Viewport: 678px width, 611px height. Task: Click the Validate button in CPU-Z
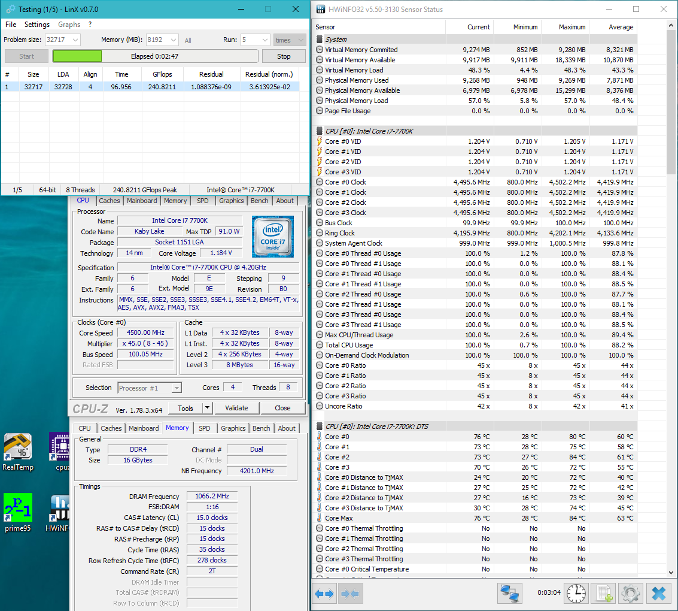tap(236, 408)
